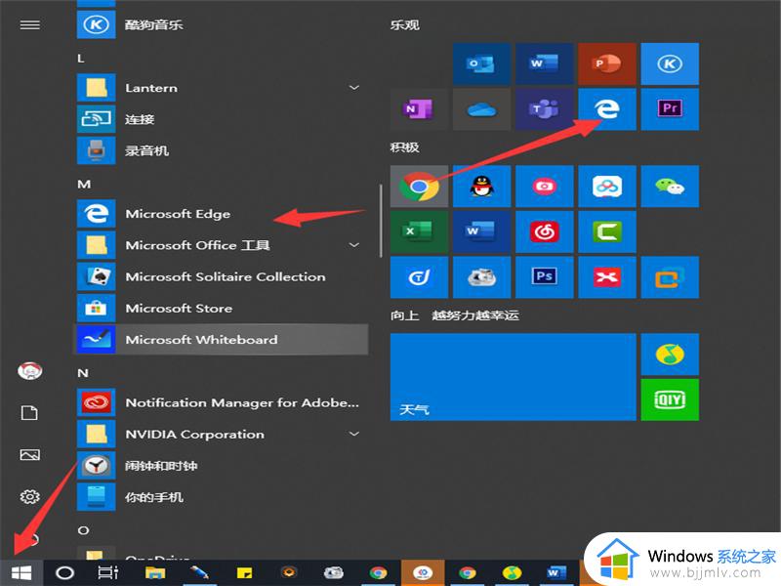Open Microsoft Solitaire Collection
Screen dimensions: 781x586
[222, 276]
